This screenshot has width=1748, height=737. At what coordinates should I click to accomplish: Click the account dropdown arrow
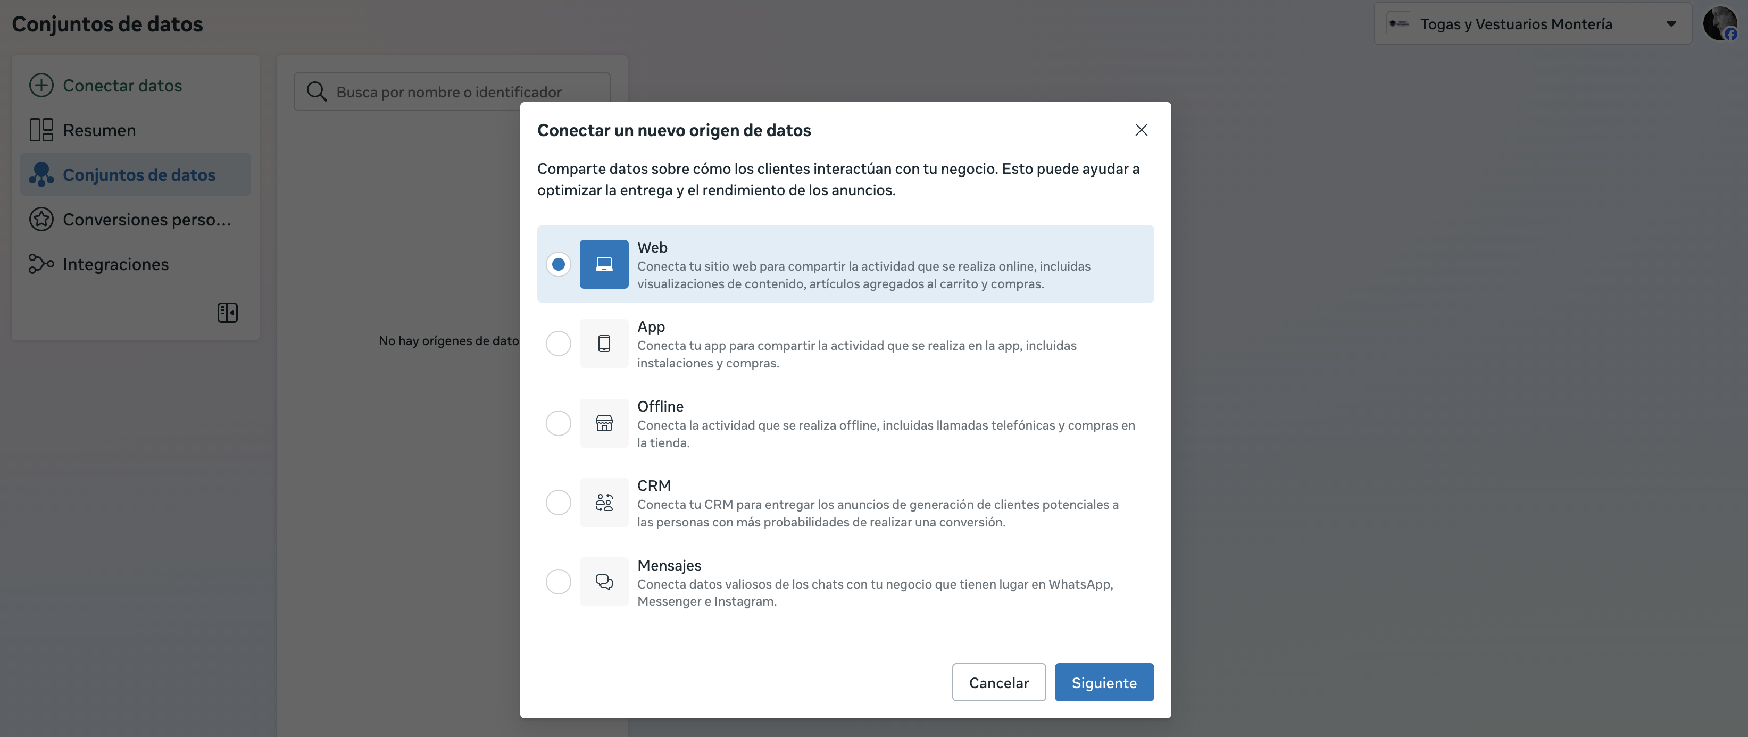pyautogui.click(x=1671, y=24)
